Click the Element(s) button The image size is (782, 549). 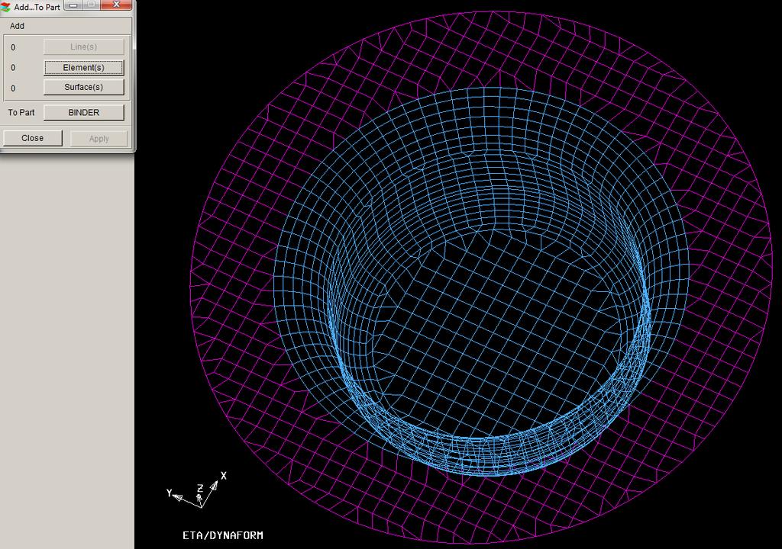84,67
